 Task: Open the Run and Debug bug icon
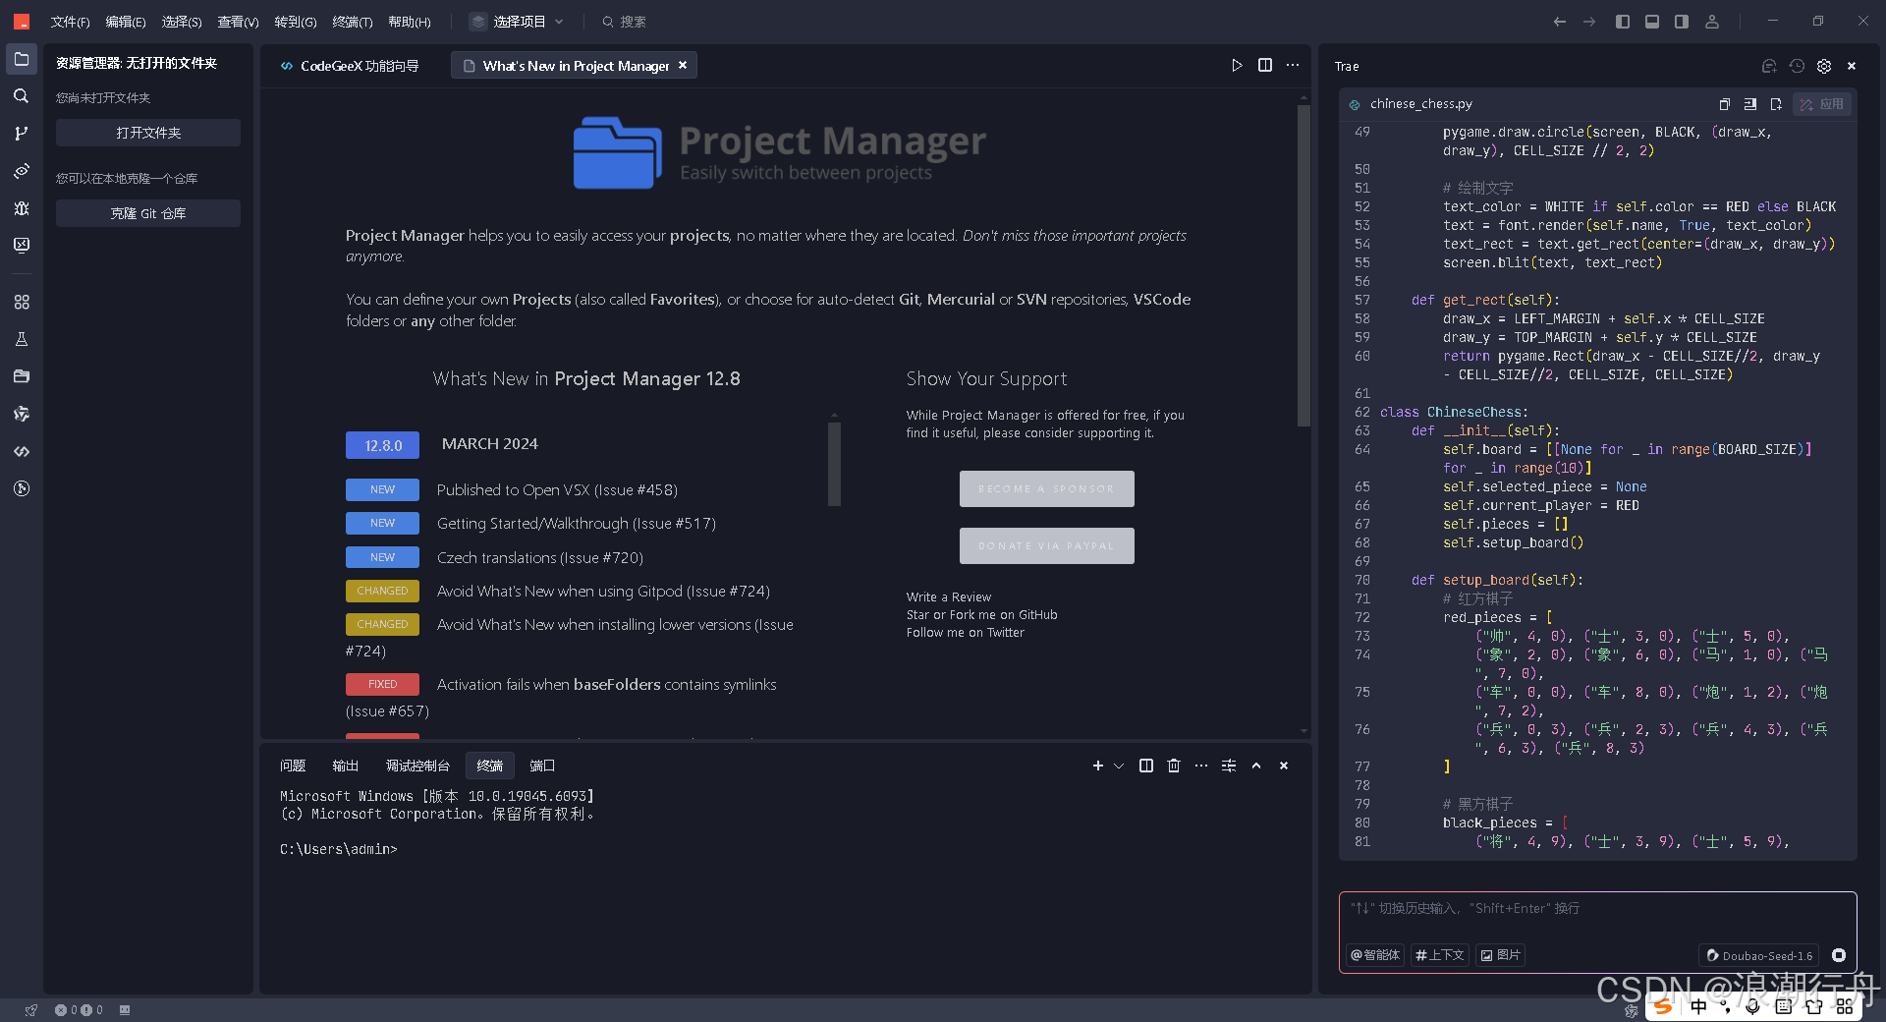click(x=22, y=208)
